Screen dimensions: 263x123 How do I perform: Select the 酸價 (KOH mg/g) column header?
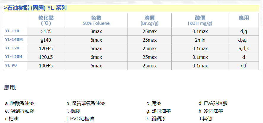click(x=200, y=20)
